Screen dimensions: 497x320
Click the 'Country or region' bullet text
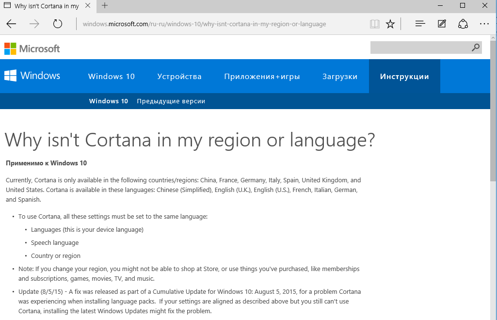(x=55, y=256)
